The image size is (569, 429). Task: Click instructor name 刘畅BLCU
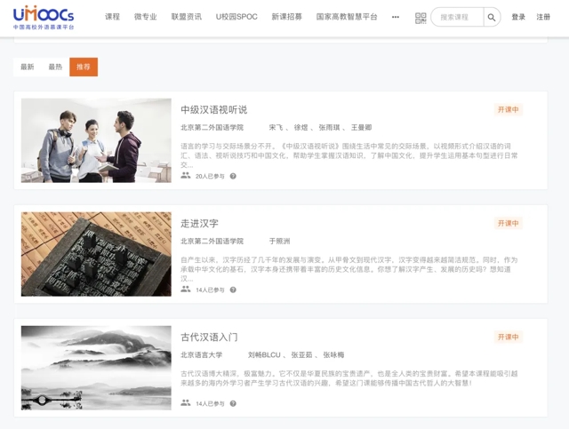264,355
